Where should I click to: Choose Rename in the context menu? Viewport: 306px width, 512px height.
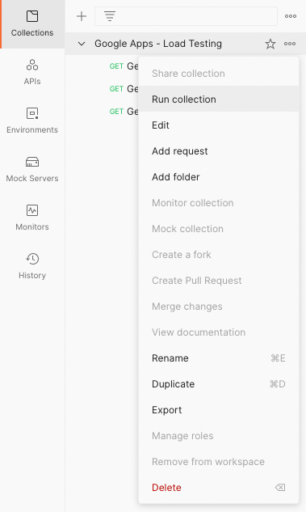(x=219, y=358)
